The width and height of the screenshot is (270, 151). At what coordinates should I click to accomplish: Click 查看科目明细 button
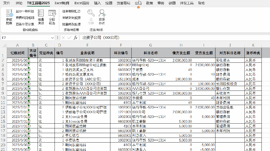[25, 18]
